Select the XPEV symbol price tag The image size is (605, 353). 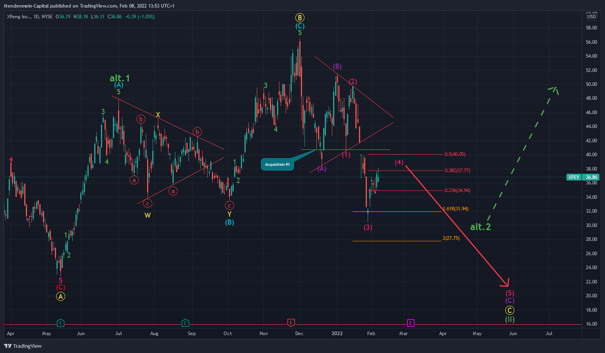point(574,177)
